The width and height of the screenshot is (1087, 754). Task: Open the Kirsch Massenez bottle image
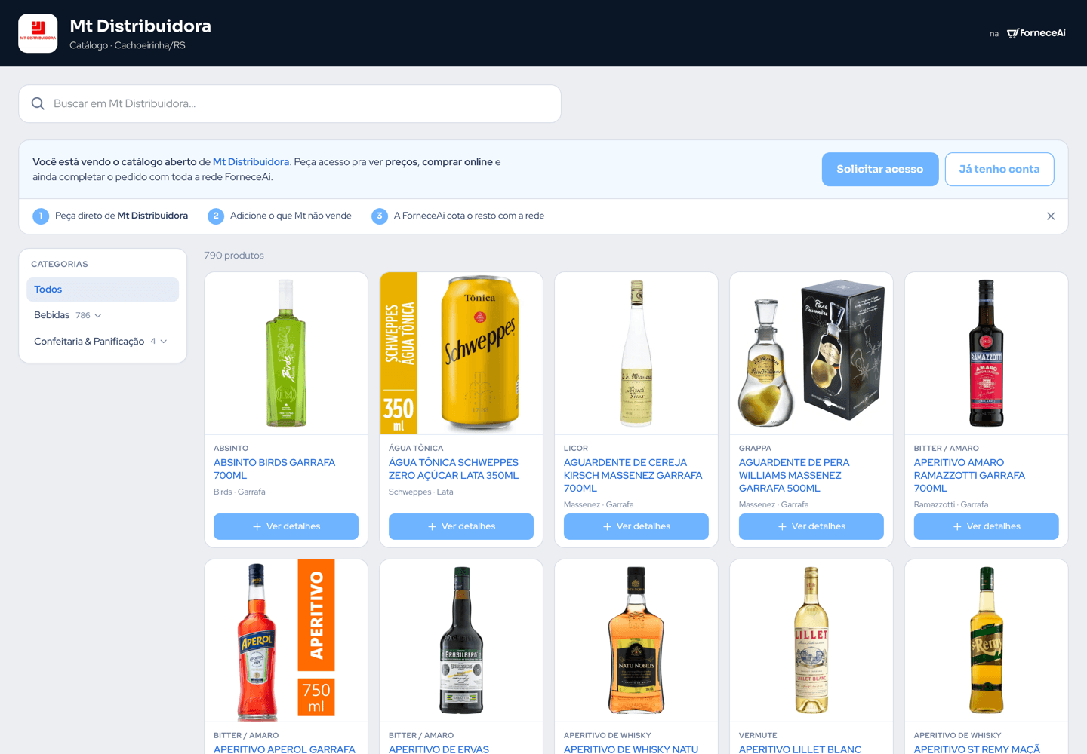[636, 354]
